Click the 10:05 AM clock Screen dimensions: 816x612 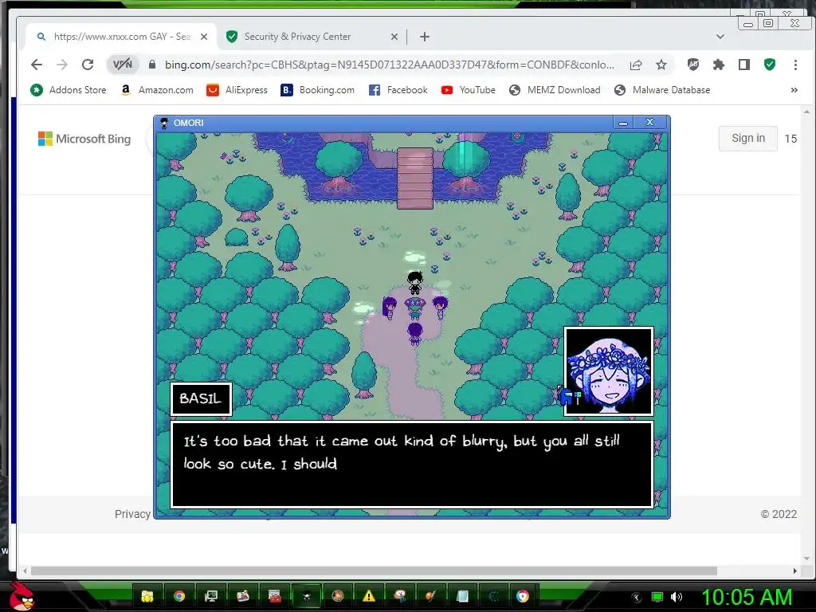click(747, 598)
